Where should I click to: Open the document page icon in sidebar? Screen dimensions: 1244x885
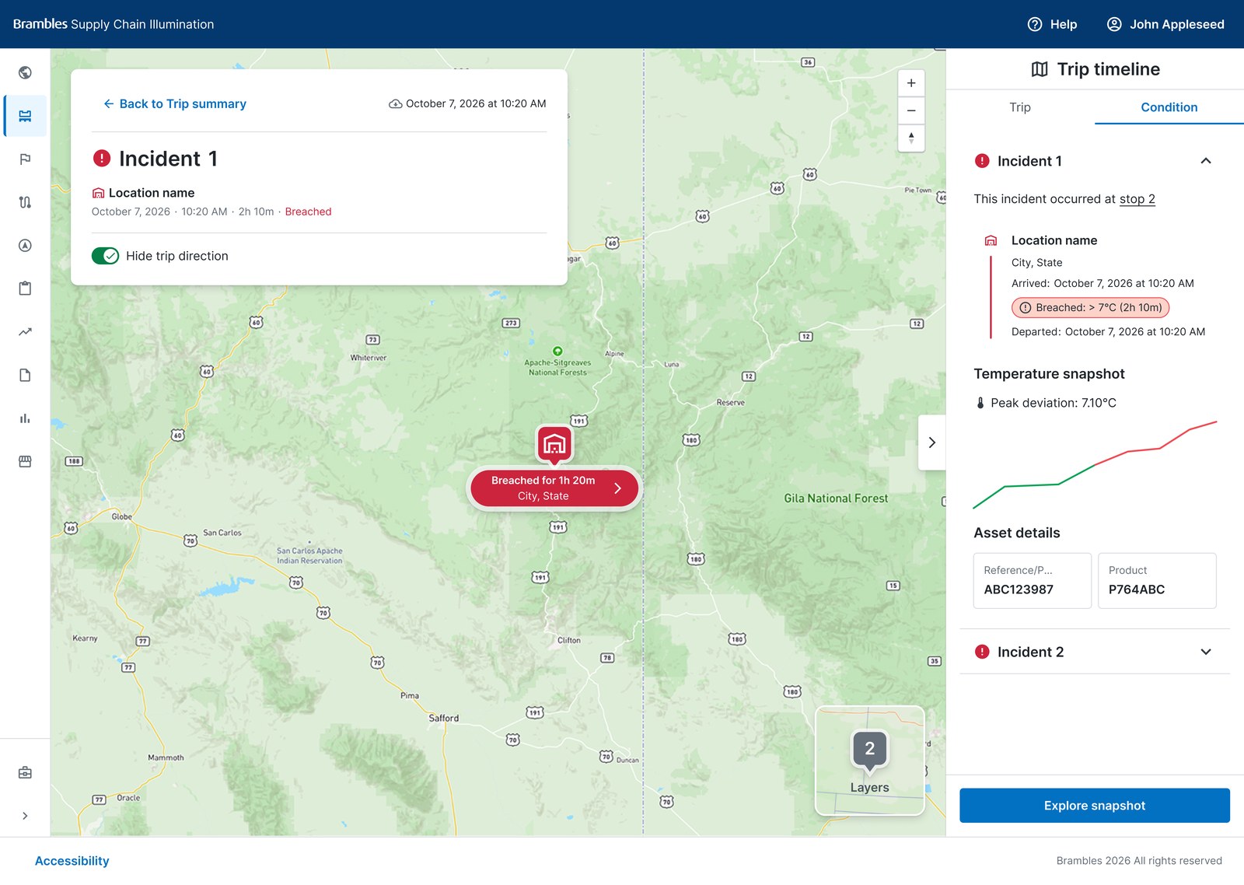(x=25, y=376)
